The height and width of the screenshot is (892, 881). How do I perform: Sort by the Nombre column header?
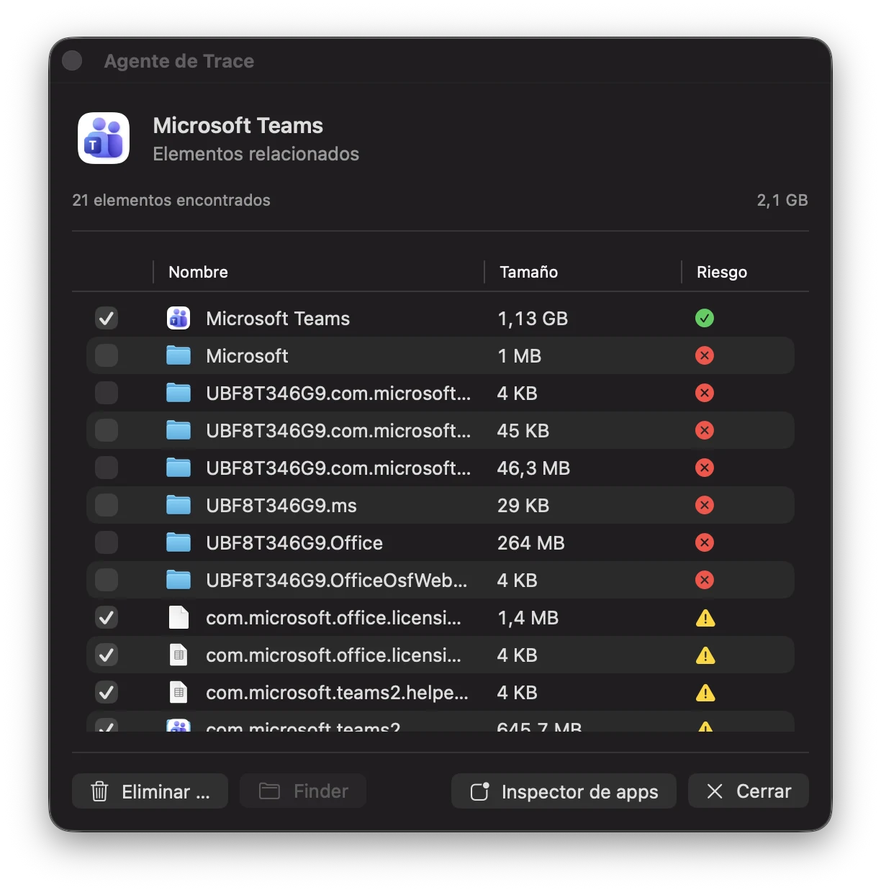pos(198,272)
